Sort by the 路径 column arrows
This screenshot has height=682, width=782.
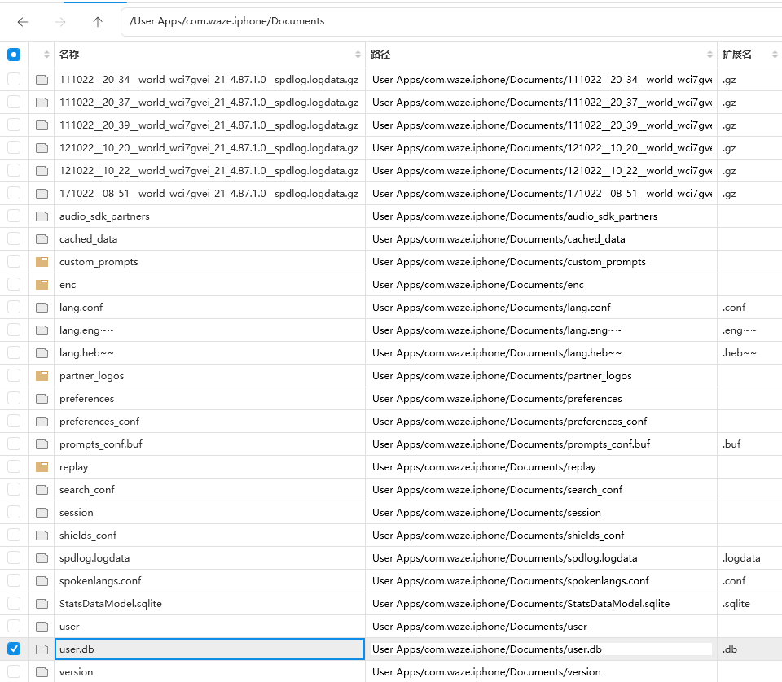[x=710, y=55]
